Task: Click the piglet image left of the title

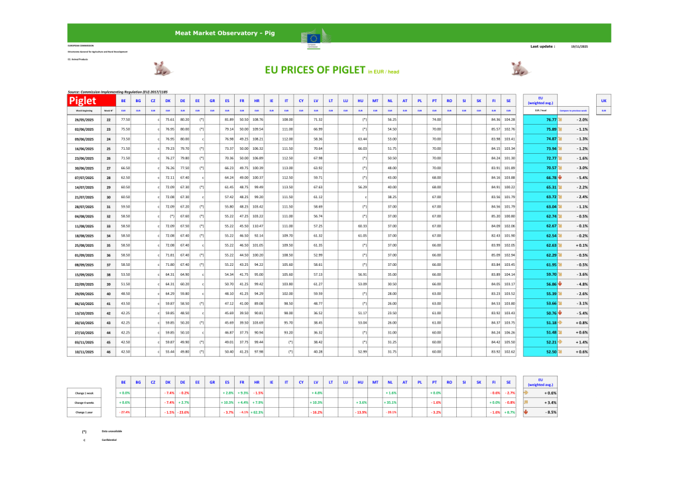Action: [161, 68]
